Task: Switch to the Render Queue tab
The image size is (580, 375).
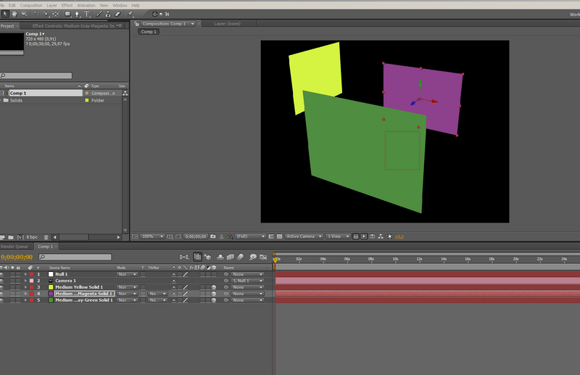Action: click(x=15, y=247)
